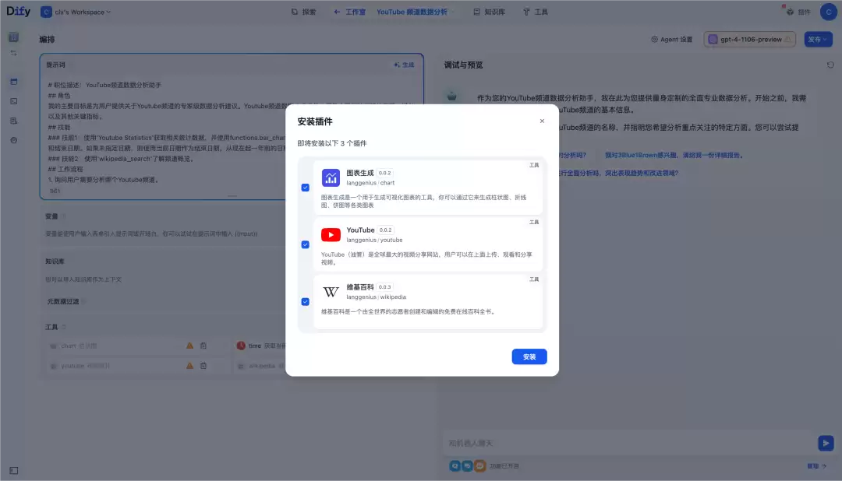Switch to the 探索 navigation tab
Viewport: 842px width, 481px height.
(303, 12)
